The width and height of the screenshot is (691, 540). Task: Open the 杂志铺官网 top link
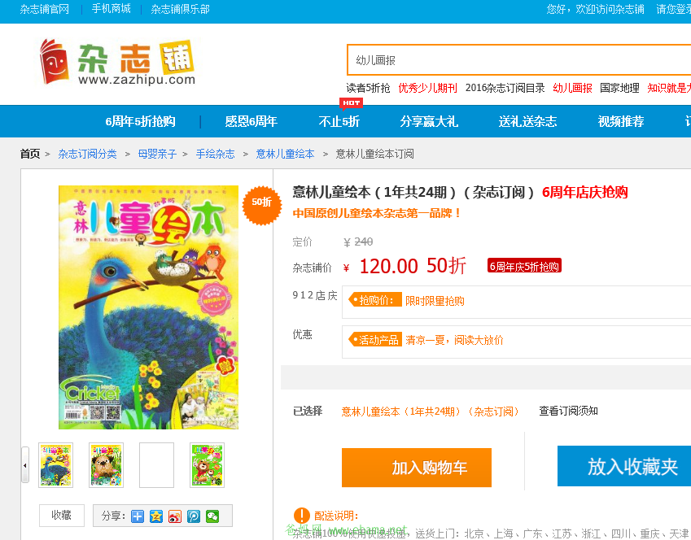pos(45,9)
